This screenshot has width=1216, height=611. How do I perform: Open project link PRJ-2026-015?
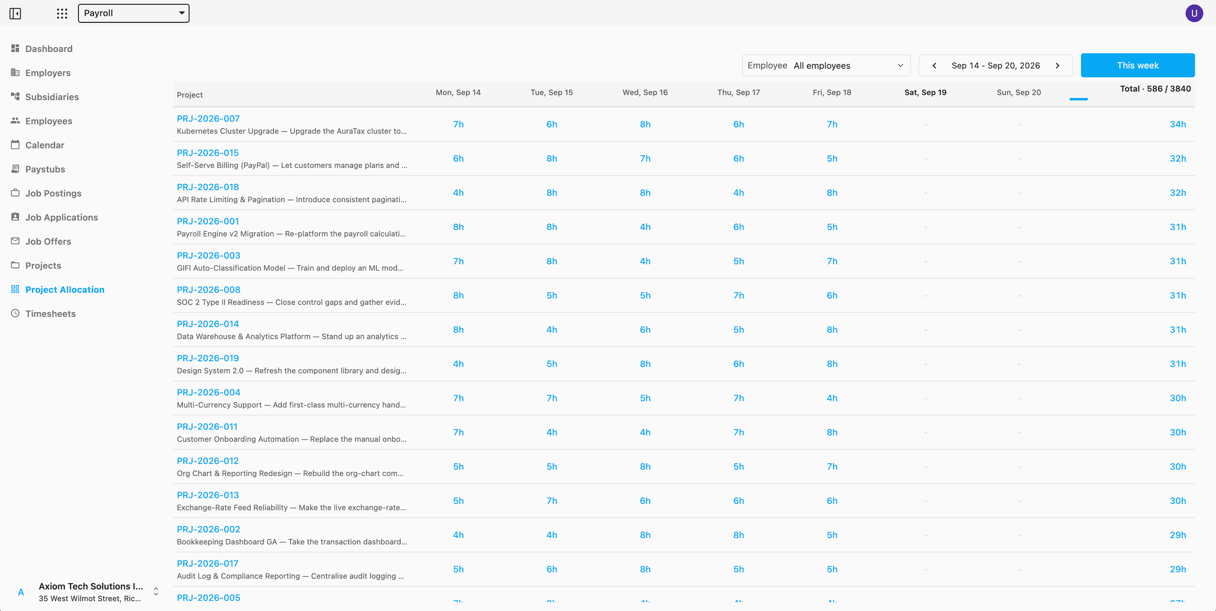coord(208,152)
